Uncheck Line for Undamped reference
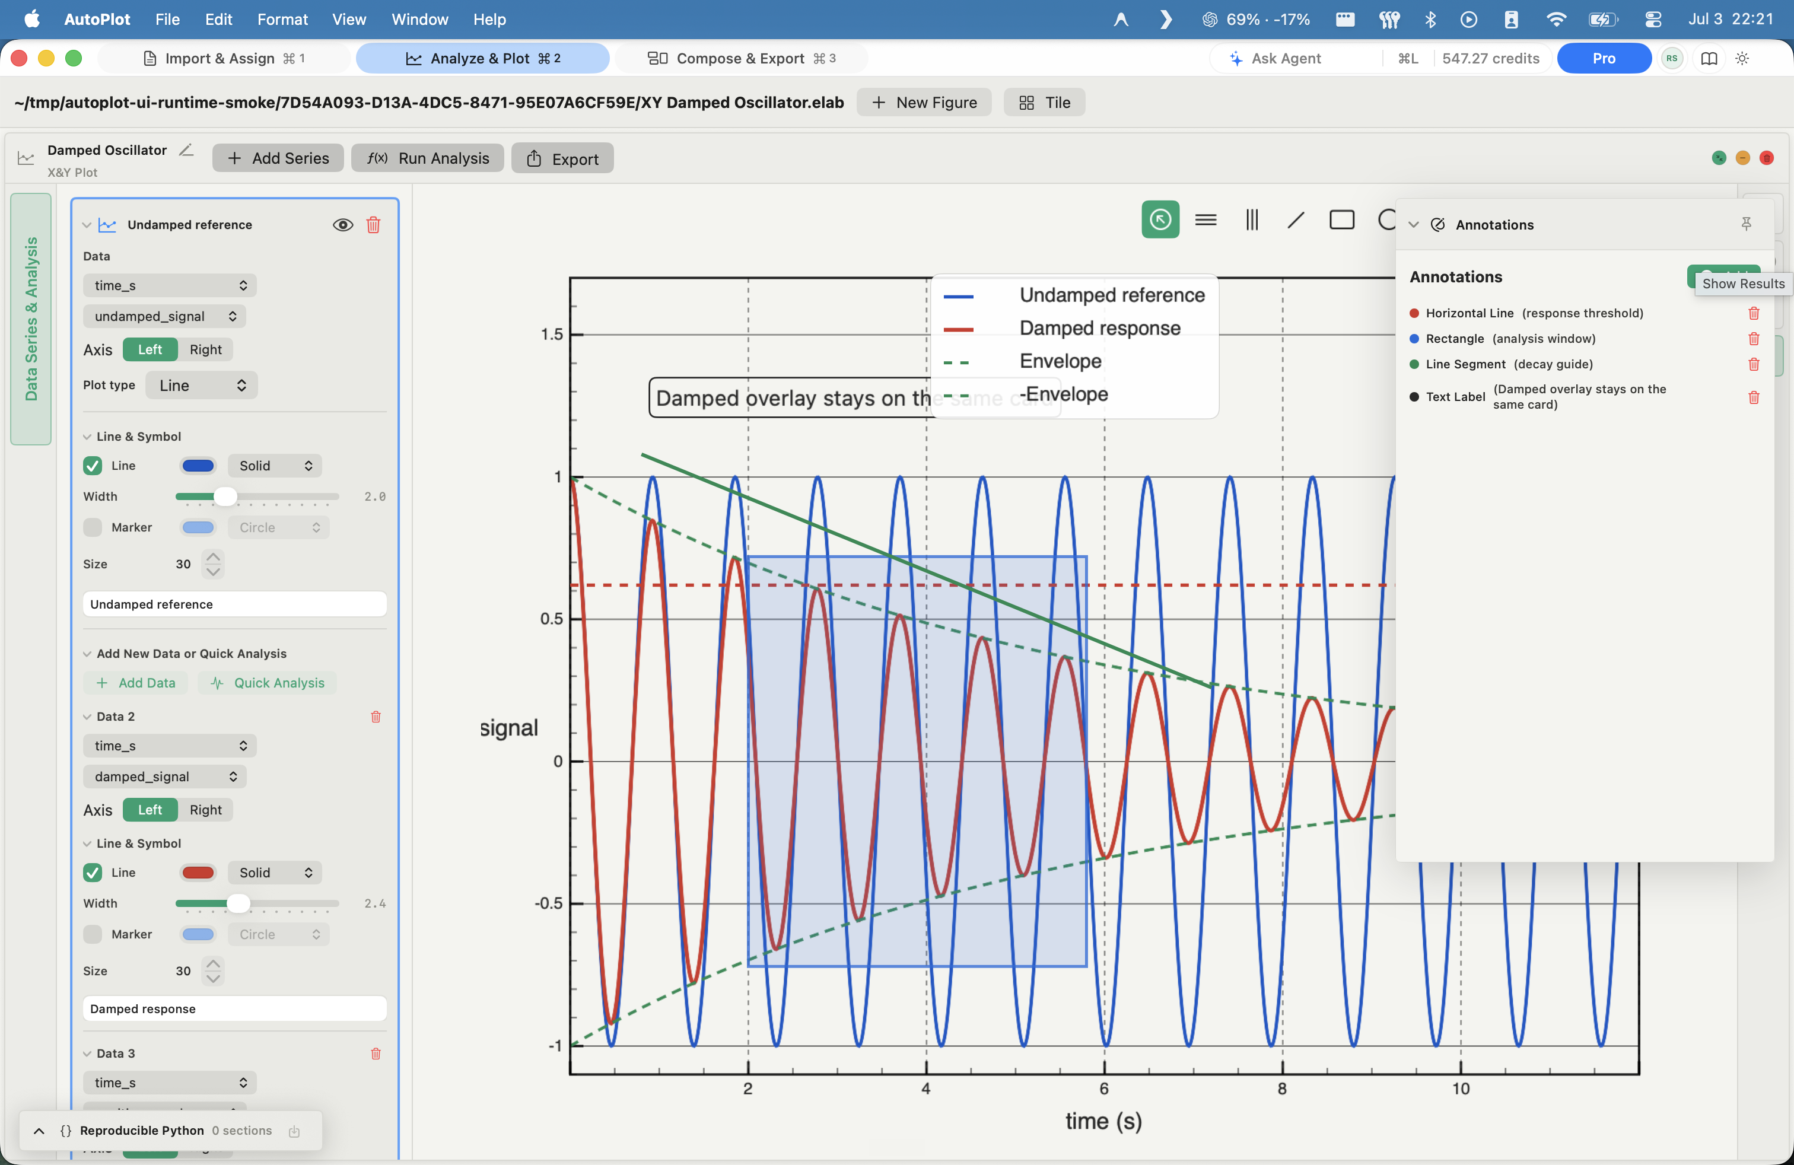1794x1165 pixels. click(93, 466)
